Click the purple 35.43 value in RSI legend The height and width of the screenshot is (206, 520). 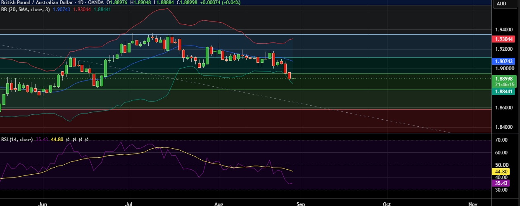coord(42,140)
